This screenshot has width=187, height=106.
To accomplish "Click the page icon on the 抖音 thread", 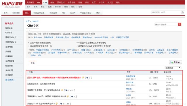I will pos(61,104).
